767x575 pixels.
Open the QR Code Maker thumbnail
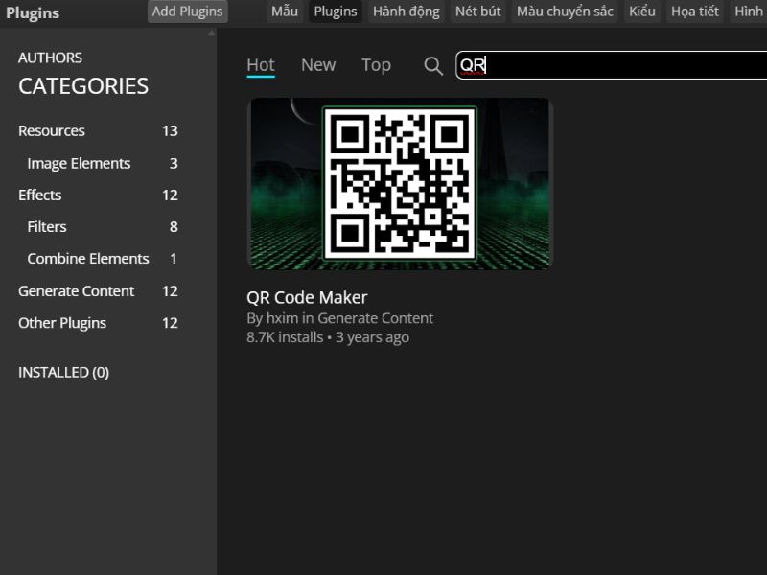400,184
